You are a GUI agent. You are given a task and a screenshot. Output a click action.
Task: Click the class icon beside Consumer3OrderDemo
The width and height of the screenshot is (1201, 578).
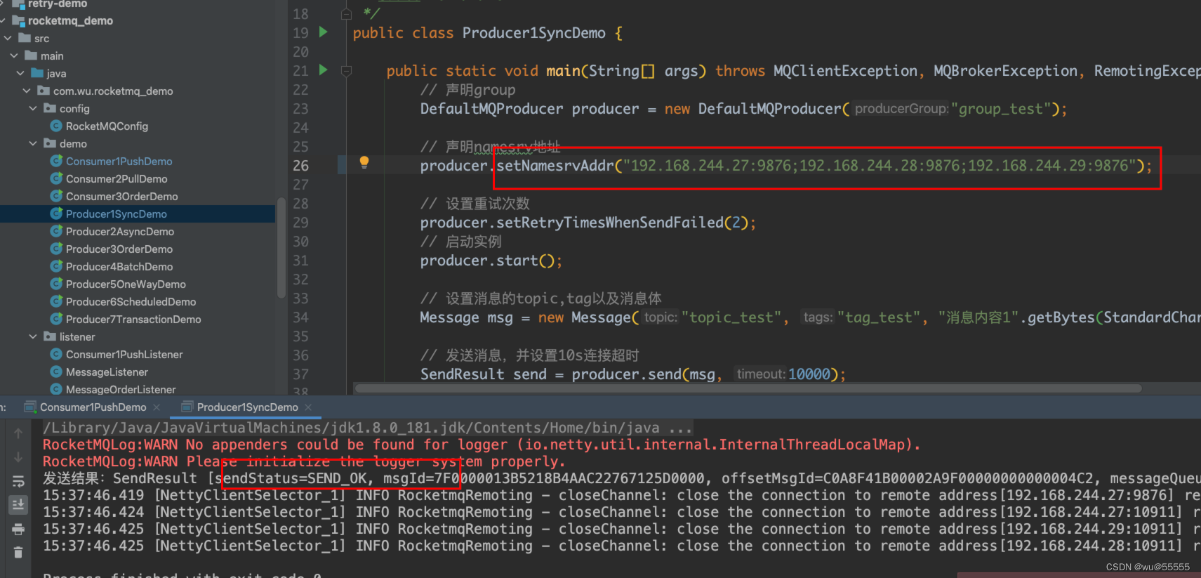tap(56, 196)
